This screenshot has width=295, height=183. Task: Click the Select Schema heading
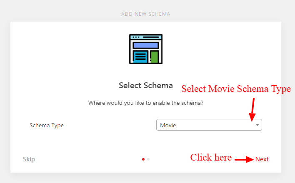tap(146, 86)
